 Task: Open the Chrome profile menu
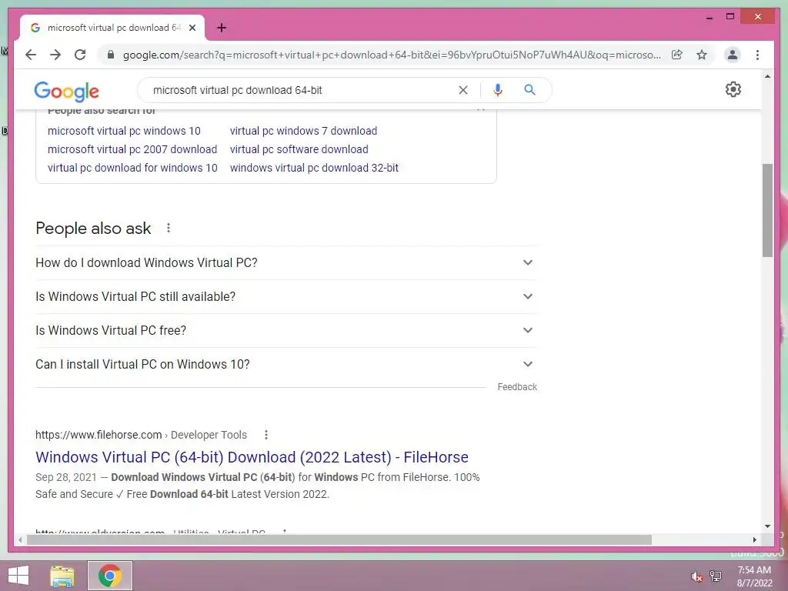point(733,55)
